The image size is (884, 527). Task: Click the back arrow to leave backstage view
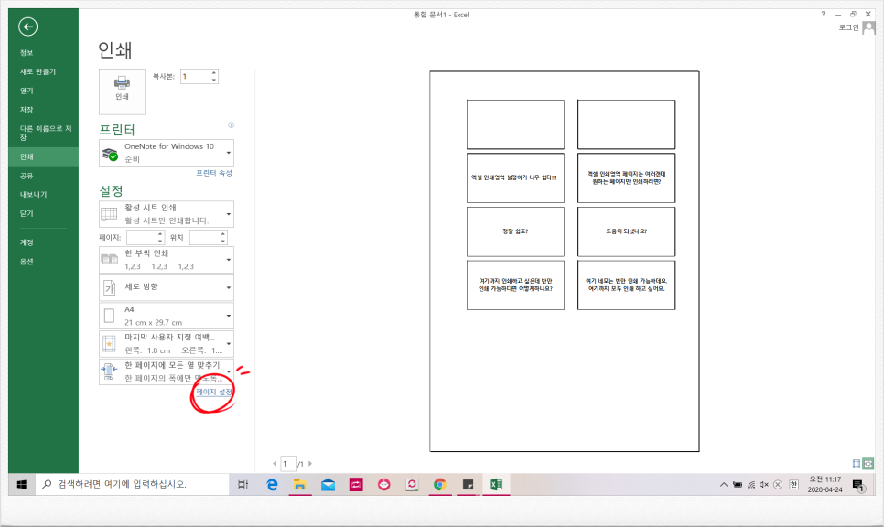point(27,27)
